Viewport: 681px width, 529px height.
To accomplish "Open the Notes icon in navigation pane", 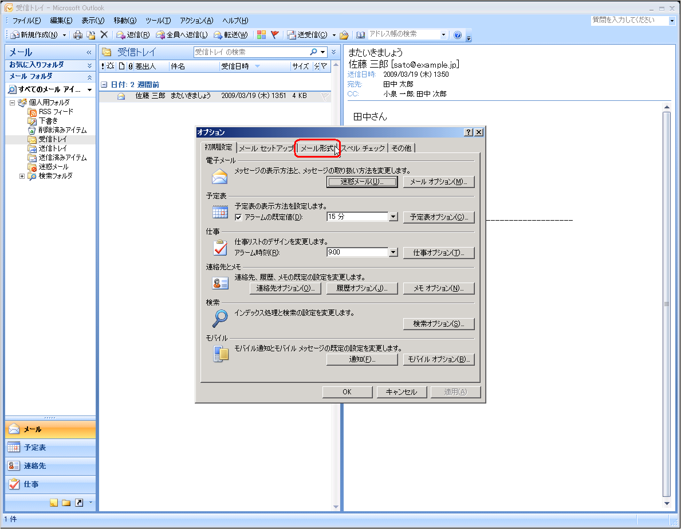I will pyautogui.click(x=54, y=503).
